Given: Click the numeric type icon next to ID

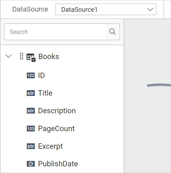Looking at the screenshot, I should (31, 76).
